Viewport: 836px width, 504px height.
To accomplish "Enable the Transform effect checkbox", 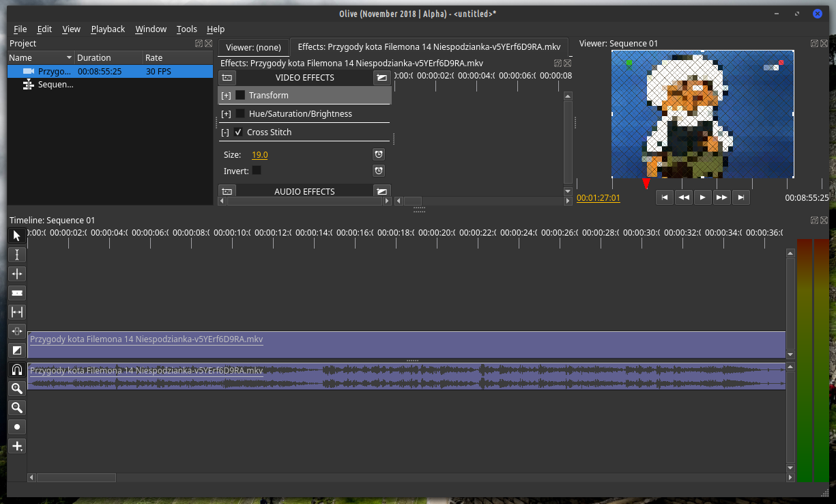I will (240, 95).
